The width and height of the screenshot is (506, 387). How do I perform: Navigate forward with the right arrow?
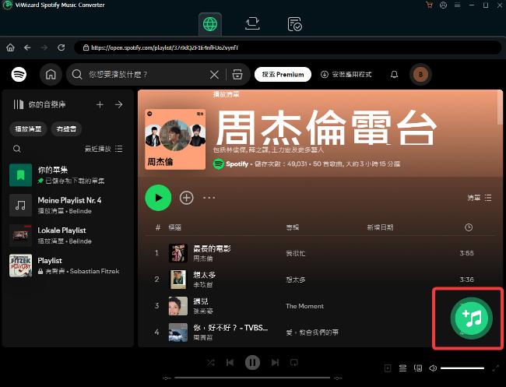[44, 47]
